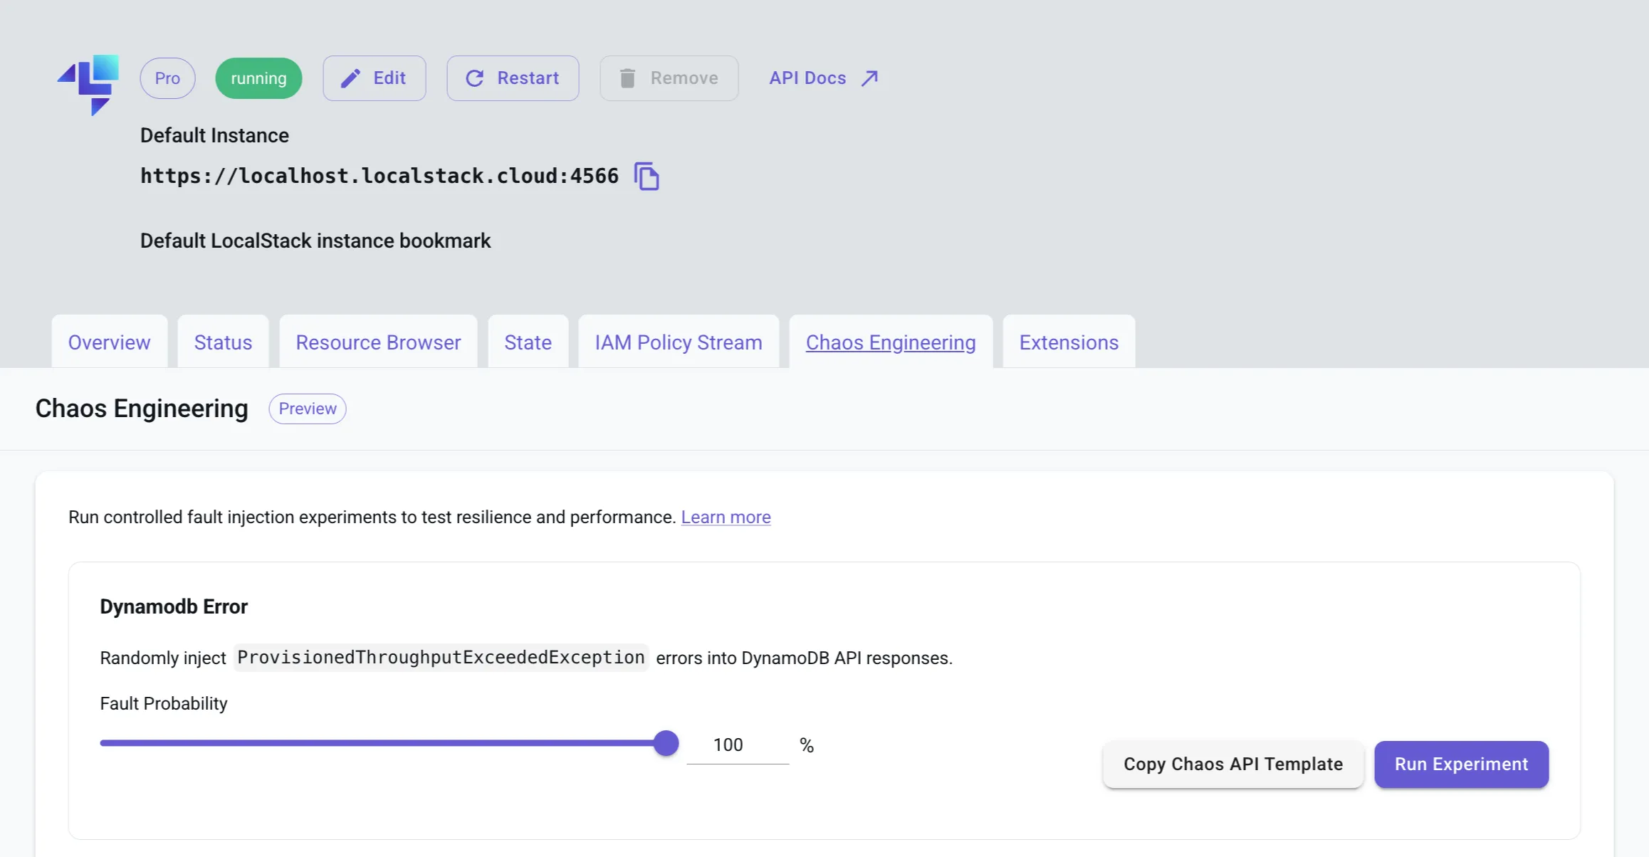Screen dimensions: 1649x857
Task: Click the LocalStack logo icon
Action: point(90,83)
